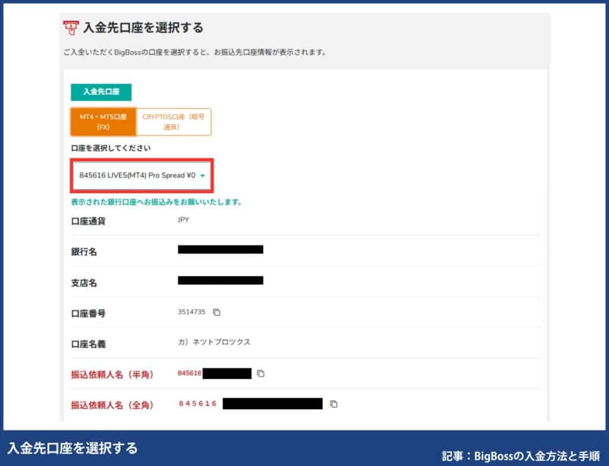The height and width of the screenshot is (466, 609).
Task: Copy the full-width 振込依頼人名 using its copy icon
Action: click(x=334, y=404)
